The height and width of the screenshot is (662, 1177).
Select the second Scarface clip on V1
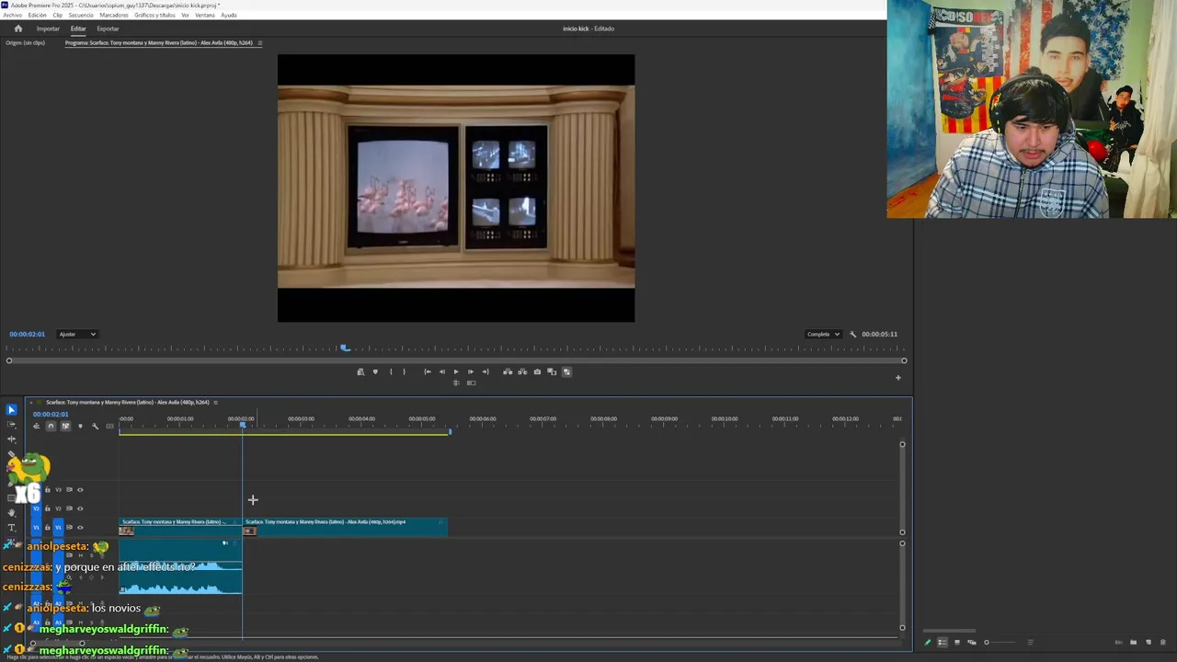pos(345,527)
